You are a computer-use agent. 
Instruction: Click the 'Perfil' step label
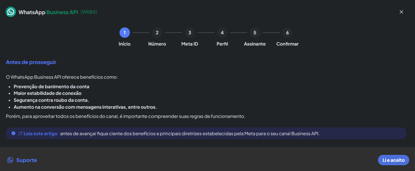pyautogui.click(x=222, y=44)
